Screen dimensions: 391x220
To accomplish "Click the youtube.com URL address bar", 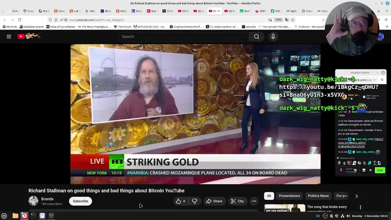I will [x=165, y=20].
